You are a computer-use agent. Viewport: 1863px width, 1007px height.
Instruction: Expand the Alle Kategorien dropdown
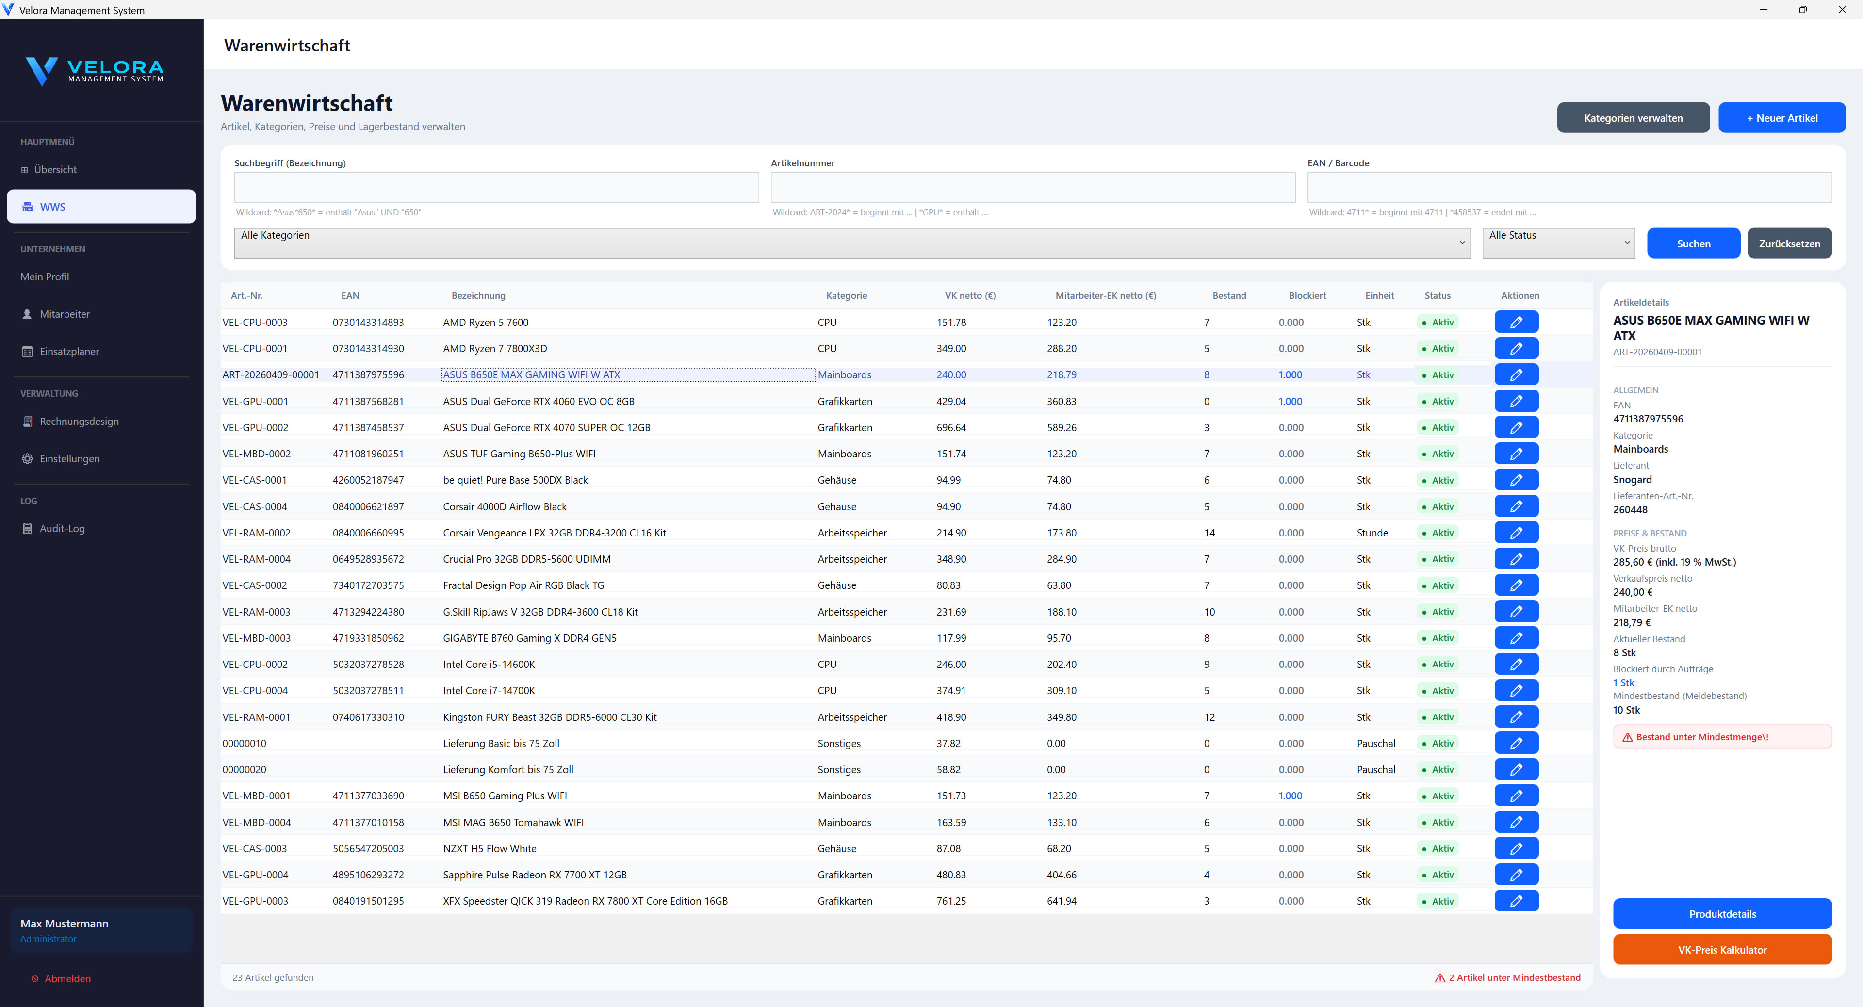coord(851,243)
